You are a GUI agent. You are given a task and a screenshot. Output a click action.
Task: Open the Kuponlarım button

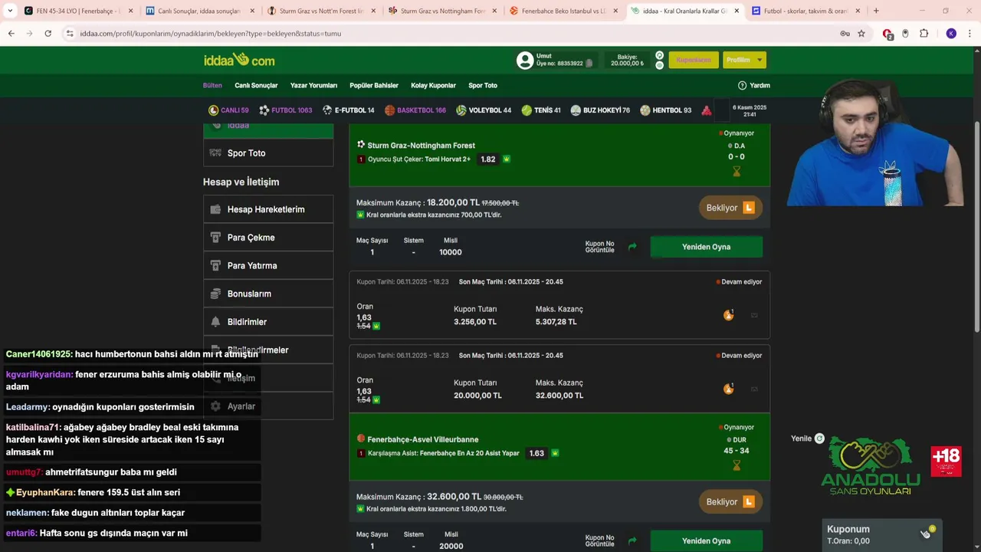(x=694, y=60)
